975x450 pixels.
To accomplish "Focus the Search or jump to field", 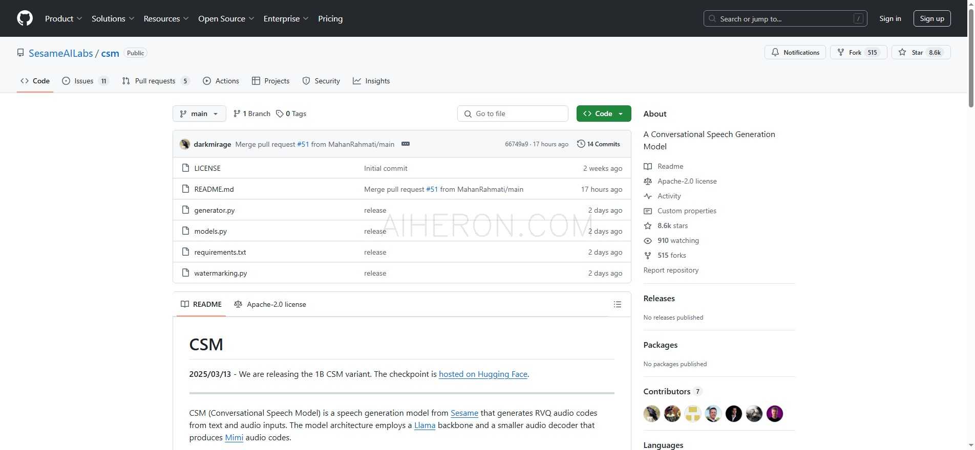I will click(x=785, y=18).
